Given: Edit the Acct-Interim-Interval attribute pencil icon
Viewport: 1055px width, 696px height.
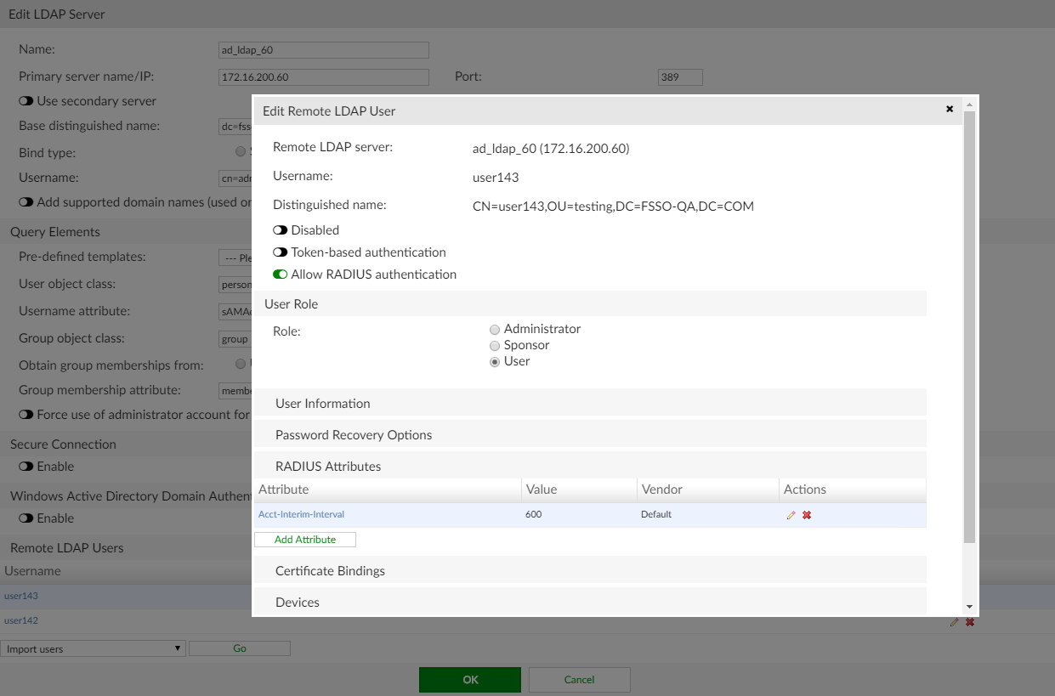Looking at the screenshot, I should click(791, 515).
